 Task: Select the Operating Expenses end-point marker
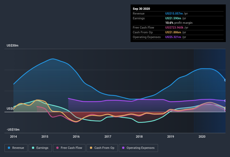225,101
